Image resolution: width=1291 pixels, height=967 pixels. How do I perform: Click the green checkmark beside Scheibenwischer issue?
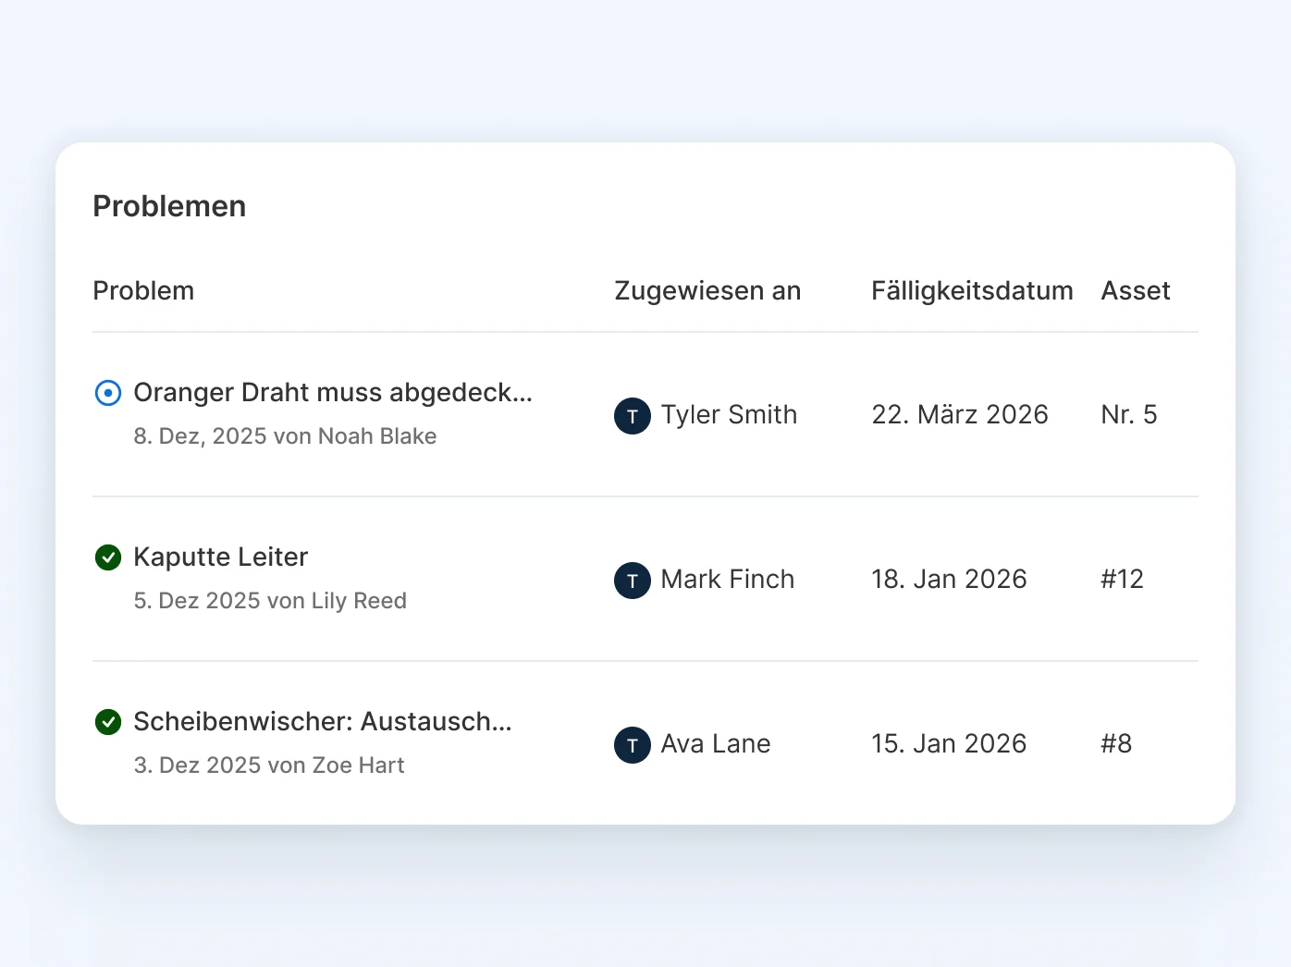(x=108, y=722)
